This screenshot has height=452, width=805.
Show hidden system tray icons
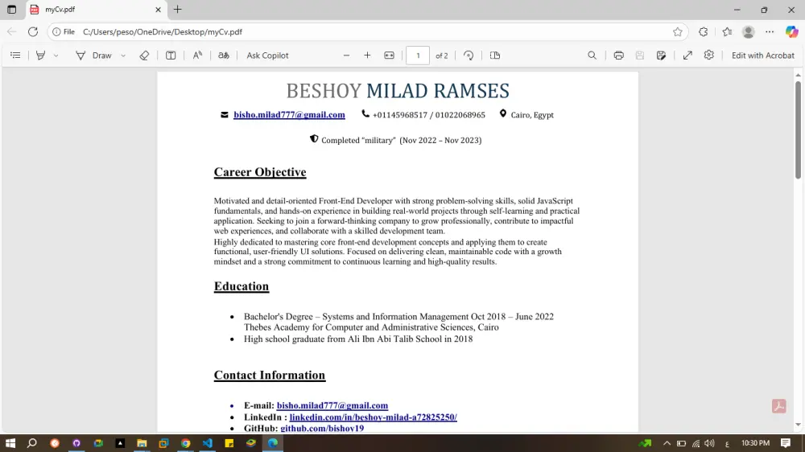667,443
